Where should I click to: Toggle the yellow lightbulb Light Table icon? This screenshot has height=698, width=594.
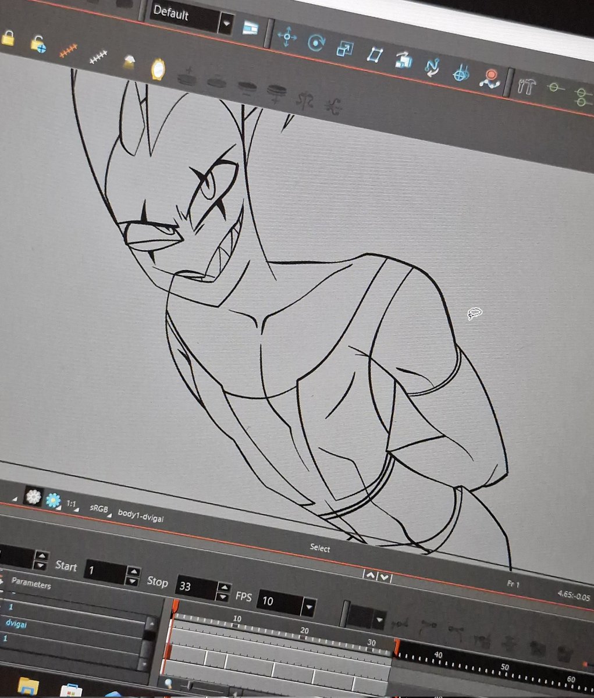click(158, 69)
